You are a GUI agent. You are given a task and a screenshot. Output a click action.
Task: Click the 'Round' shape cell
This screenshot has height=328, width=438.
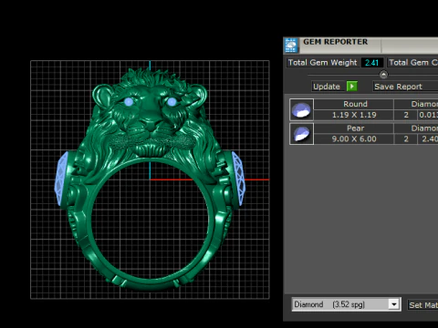tap(353, 104)
